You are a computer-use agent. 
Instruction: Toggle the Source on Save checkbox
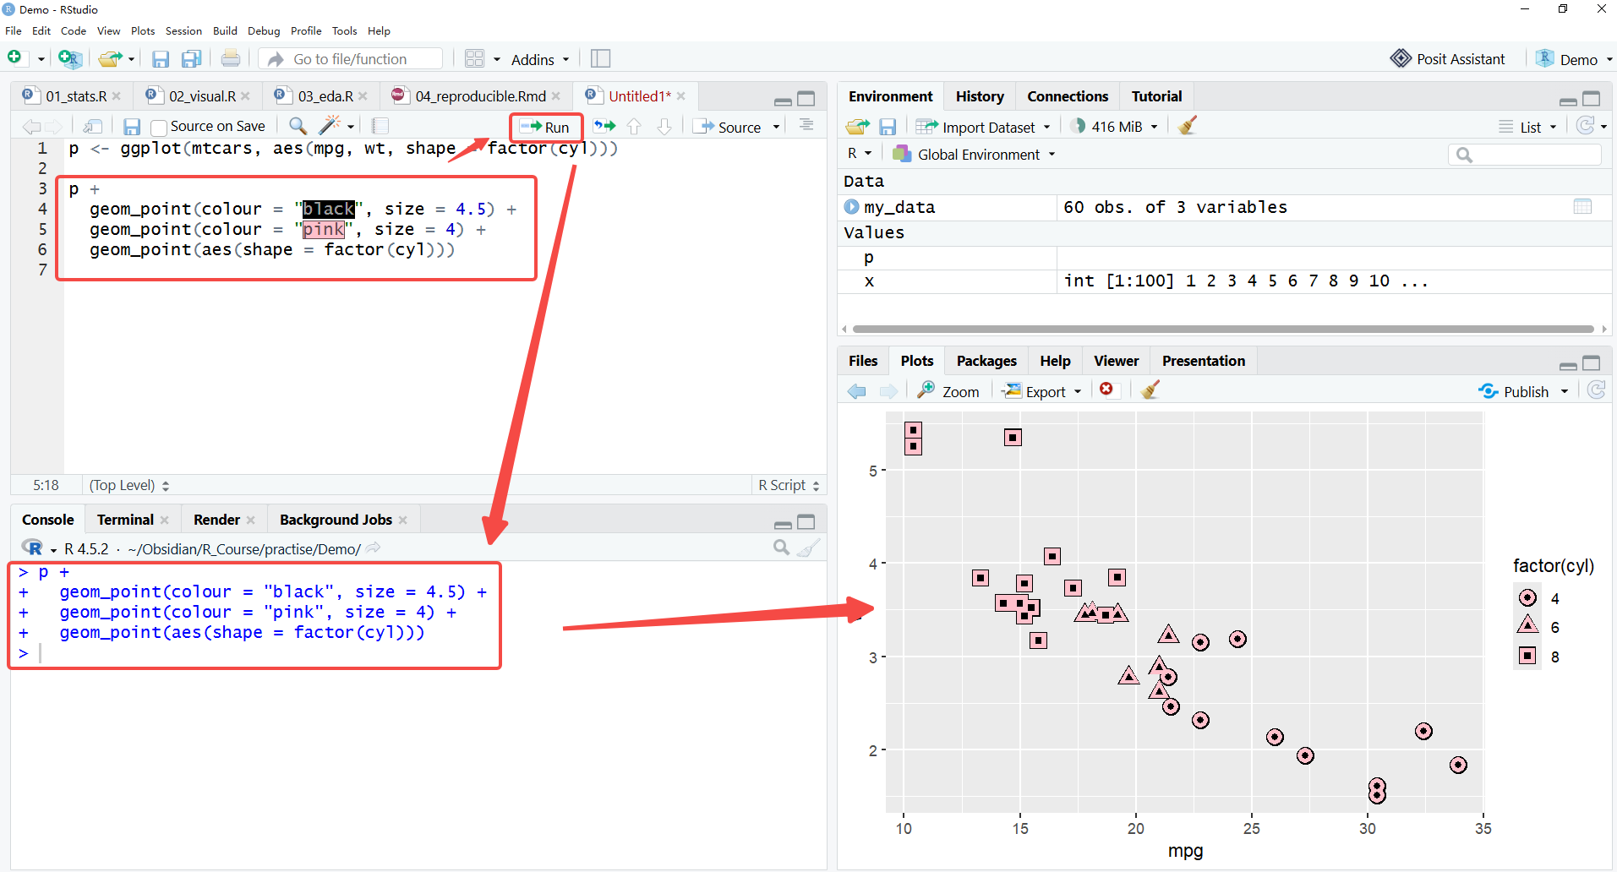pyautogui.click(x=158, y=127)
